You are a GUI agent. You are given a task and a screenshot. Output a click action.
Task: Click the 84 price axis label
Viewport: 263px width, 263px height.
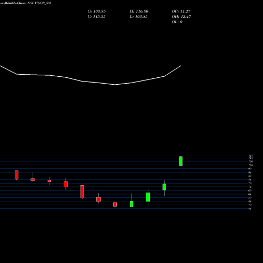pos(250,180)
